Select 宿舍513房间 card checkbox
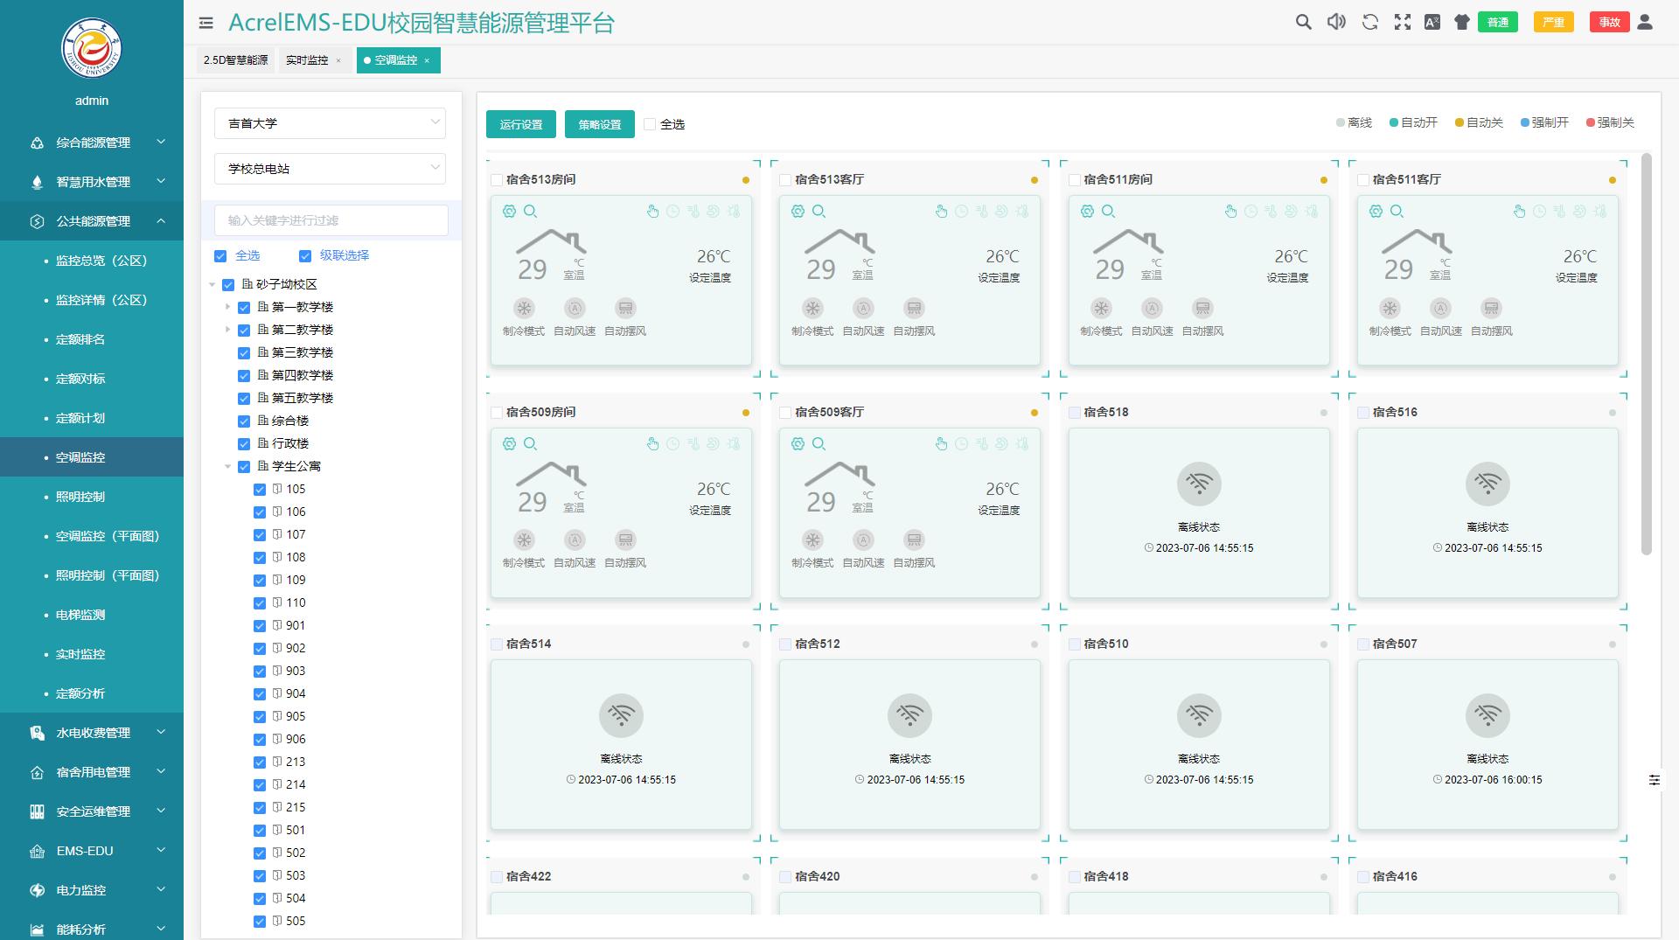The image size is (1679, 940). click(497, 180)
